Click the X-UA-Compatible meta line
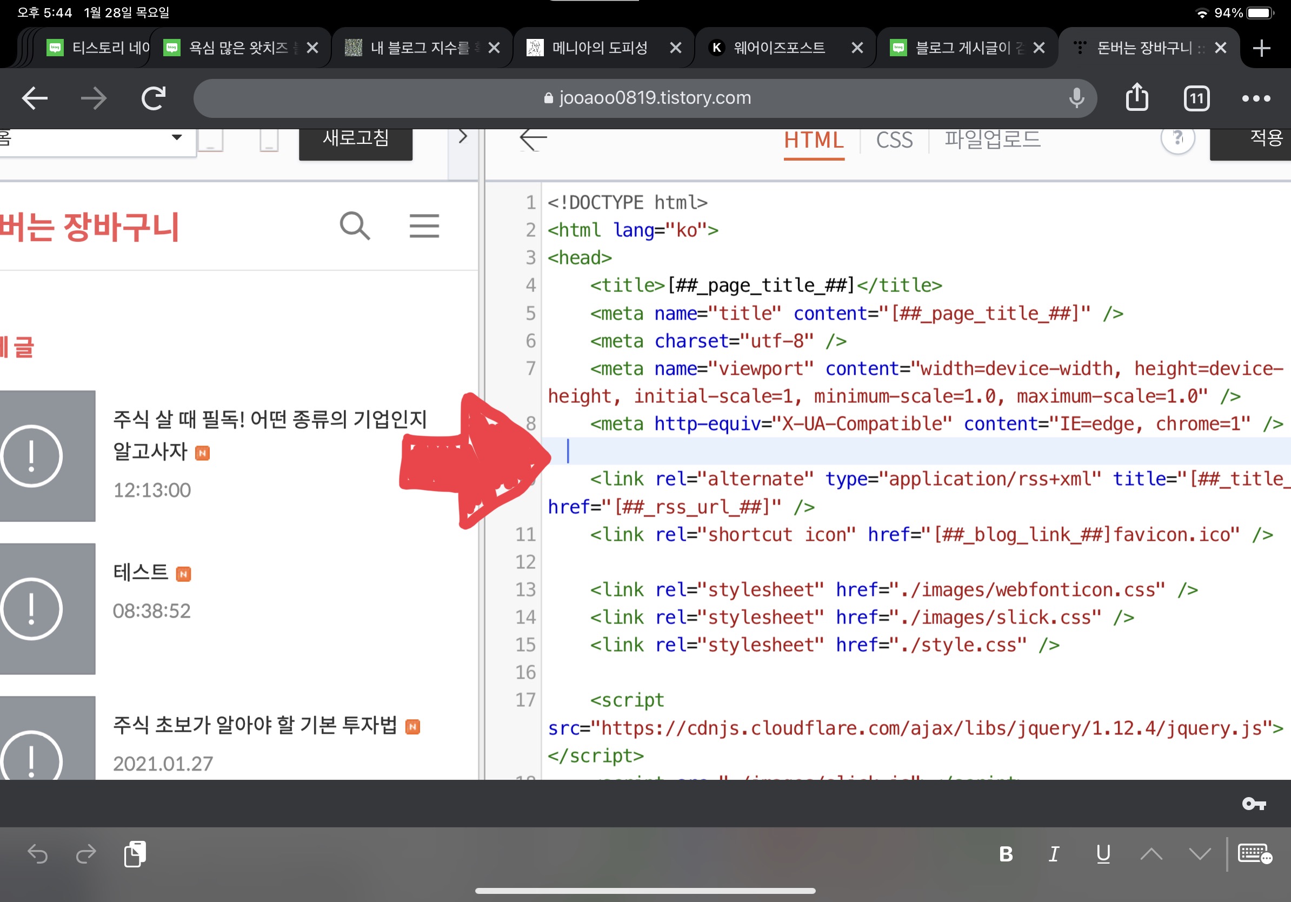This screenshot has width=1291, height=902. (x=936, y=423)
